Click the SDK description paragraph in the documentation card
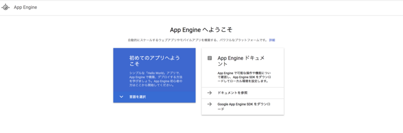This screenshot has width=403, height=133. pyautogui.click(x=244, y=77)
